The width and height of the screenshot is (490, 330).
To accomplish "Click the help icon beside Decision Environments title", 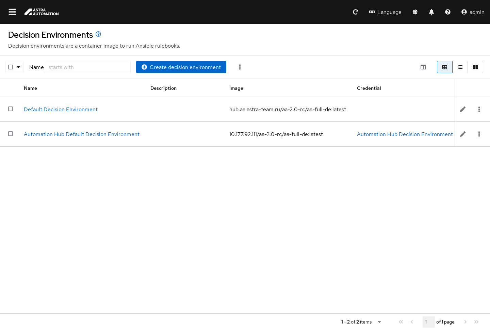I will [98, 34].
